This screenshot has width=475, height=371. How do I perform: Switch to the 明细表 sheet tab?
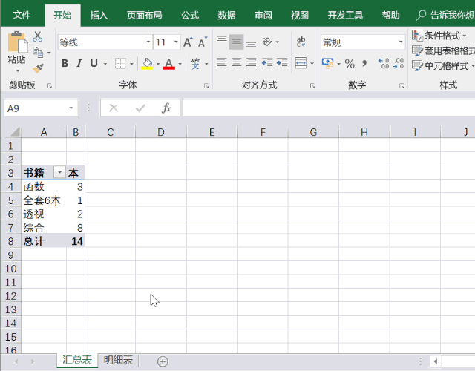[118, 360]
